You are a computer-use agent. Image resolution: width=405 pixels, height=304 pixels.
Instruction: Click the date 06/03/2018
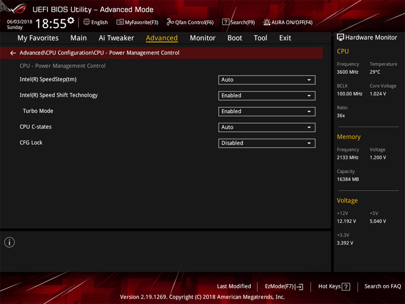click(x=20, y=22)
